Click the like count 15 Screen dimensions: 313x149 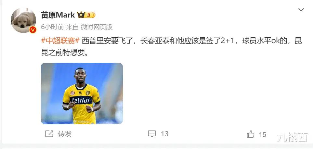click(x=263, y=134)
